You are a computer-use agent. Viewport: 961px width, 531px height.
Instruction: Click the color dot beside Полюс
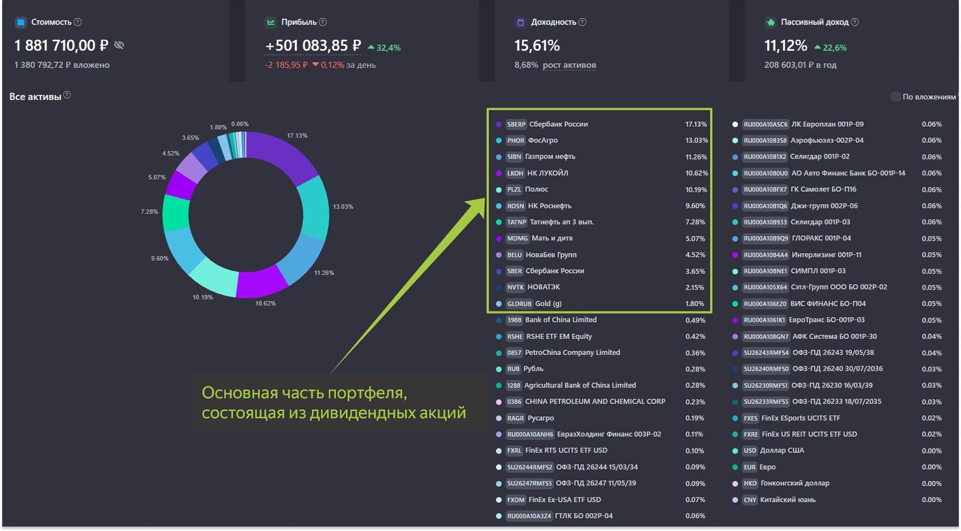tap(499, 190)
